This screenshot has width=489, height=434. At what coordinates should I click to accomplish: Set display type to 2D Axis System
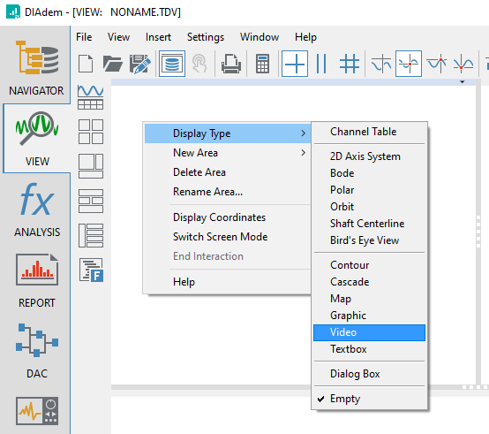[x=369, y=156]
